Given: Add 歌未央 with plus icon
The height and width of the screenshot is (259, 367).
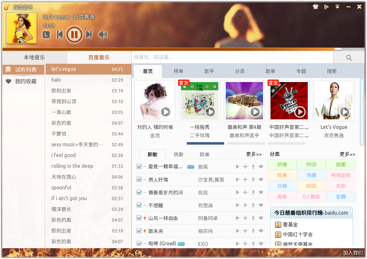Looking at the screenshot, I should (x=245, y=231).
